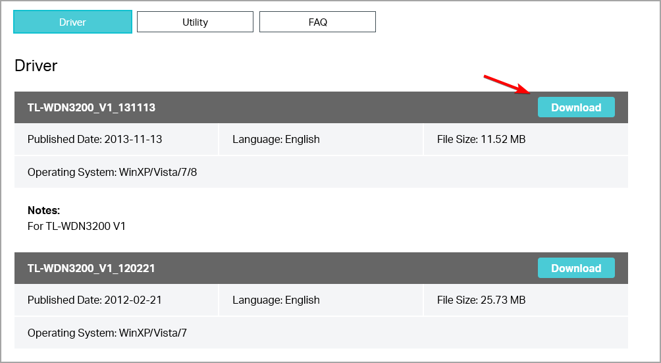
Task: Click File Size: 25.73 MB
Action: 481,300
